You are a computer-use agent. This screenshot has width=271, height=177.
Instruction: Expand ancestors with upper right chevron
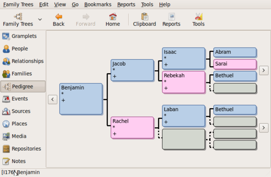tap(264, 70)
